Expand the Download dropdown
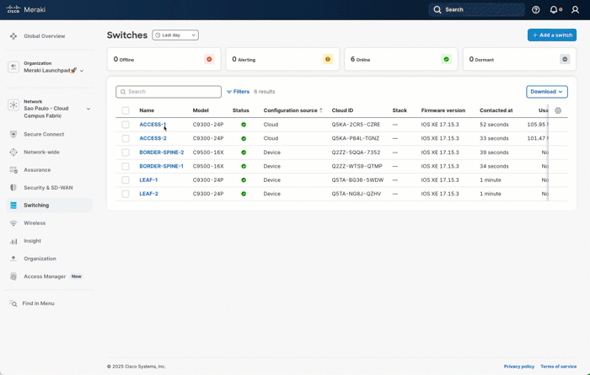Image resolution: width=590 pixels, height=375 pixels. pos(547,92)
